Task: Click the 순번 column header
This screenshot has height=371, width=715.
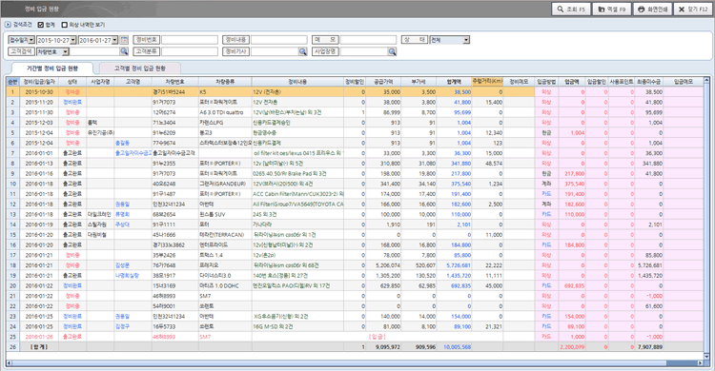Action: [12, 82]
